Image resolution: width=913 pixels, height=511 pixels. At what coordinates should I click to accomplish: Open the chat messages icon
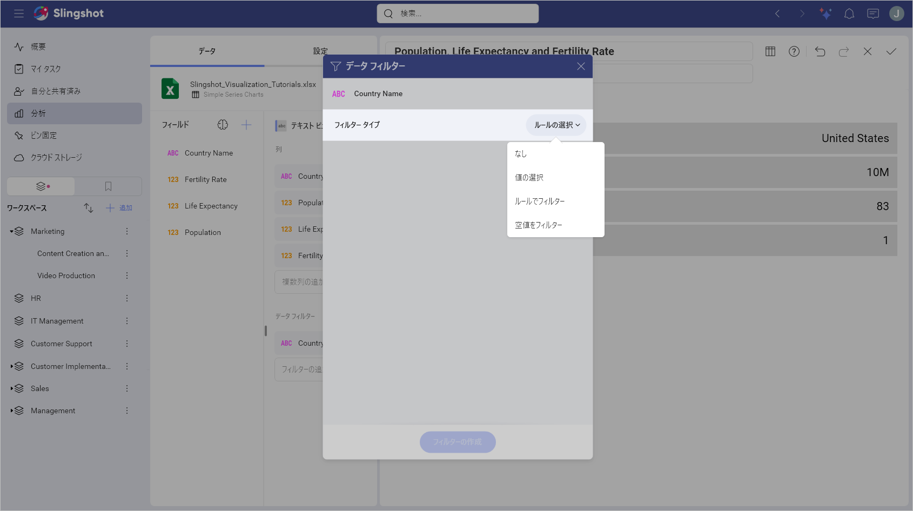tap(873, 14)
